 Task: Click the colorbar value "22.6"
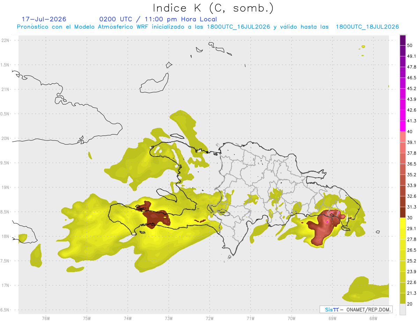point(412,283)
